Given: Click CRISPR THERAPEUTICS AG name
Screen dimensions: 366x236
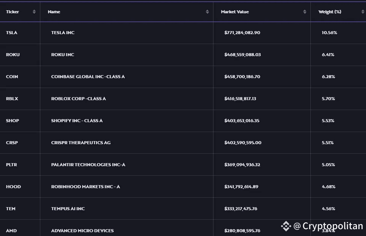Looking at the screenshot, I should click(81, 143).
